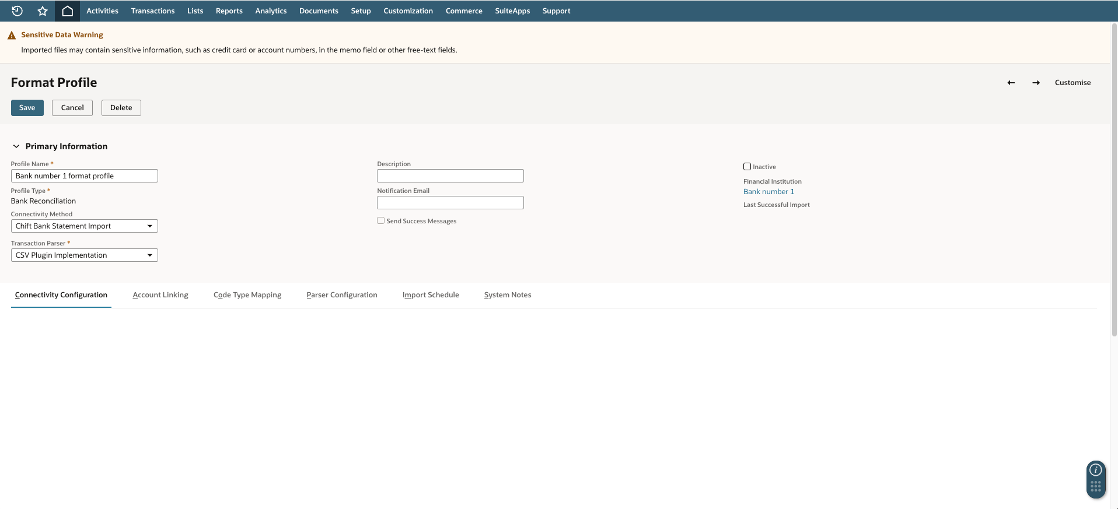Open the SuiteApps menu

pos(512,10)
